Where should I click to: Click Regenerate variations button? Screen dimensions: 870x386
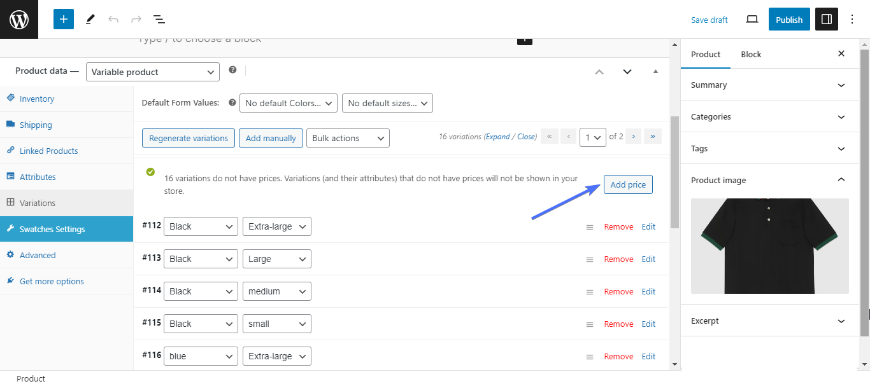[x=189, y=138]
